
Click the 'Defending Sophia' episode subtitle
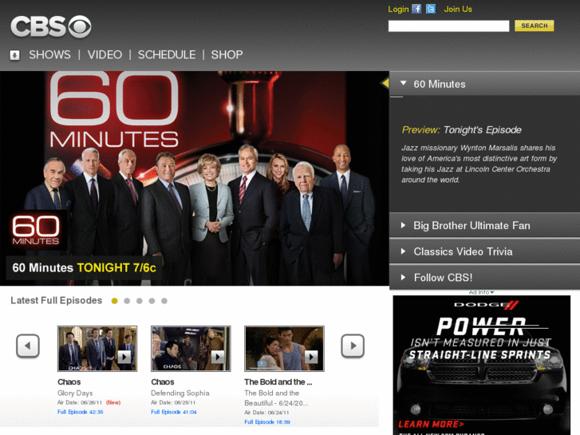pos(180,393)
